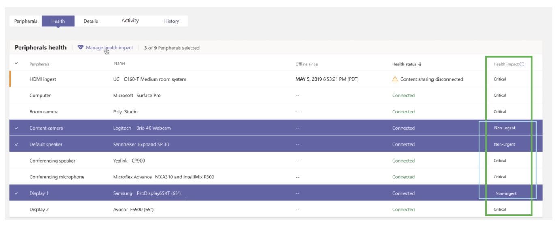Click the info icon next to Health impact
Image resolution: width=558 pixels, height=227 pixels.
pyautogui.click(x=522, y=64)
